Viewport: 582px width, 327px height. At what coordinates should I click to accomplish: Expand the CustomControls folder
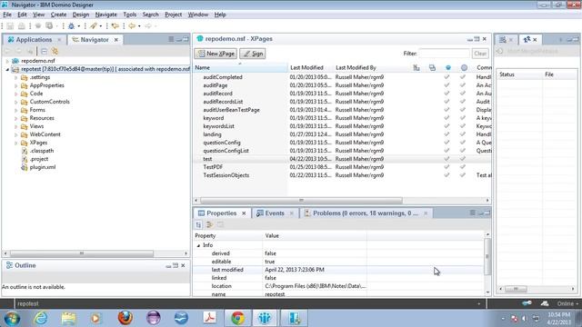click(x=16, y=102)
